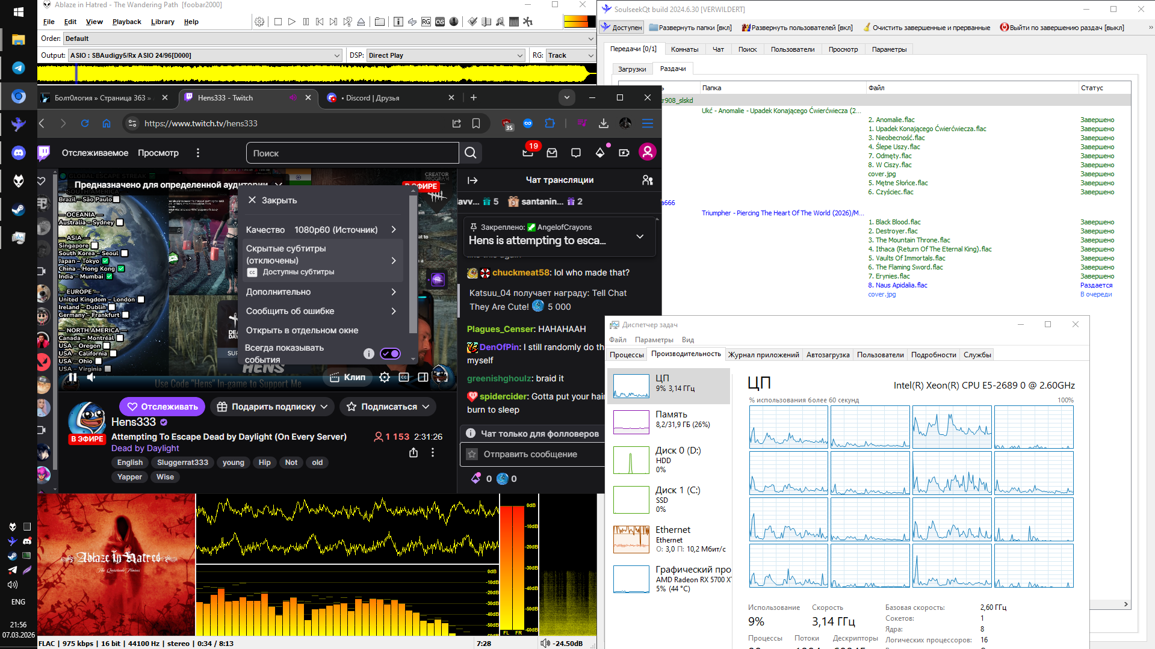Toggle 'Выйти по завершению раздач [выкл]'

pos(1062,28)
